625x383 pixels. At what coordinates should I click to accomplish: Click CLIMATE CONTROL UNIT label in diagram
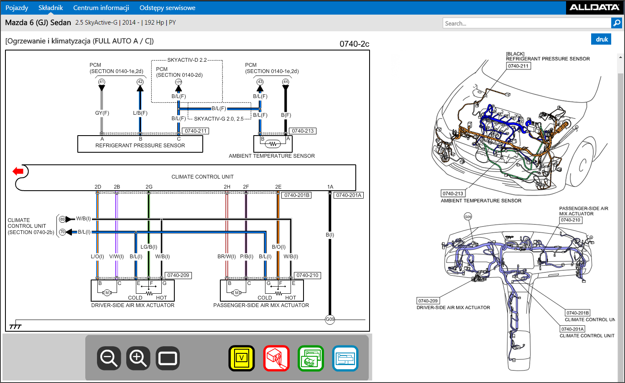coord(202,177)
